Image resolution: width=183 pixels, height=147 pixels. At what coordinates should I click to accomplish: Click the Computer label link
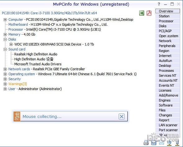tap(16, 19)
